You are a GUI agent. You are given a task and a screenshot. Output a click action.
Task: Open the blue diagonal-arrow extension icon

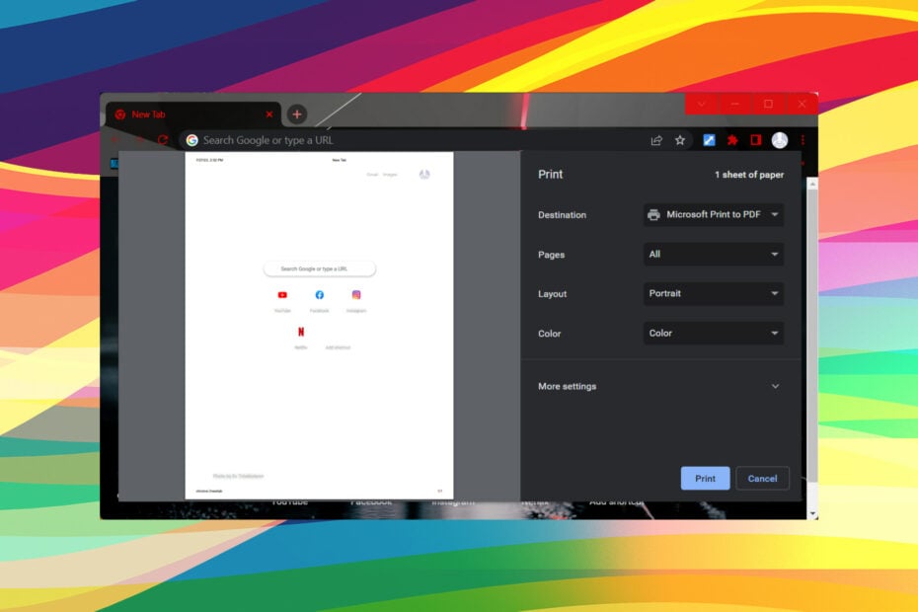point(709,140)
